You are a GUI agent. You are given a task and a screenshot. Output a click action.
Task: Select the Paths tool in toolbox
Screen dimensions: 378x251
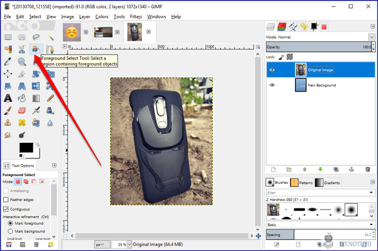coord(50,49)
